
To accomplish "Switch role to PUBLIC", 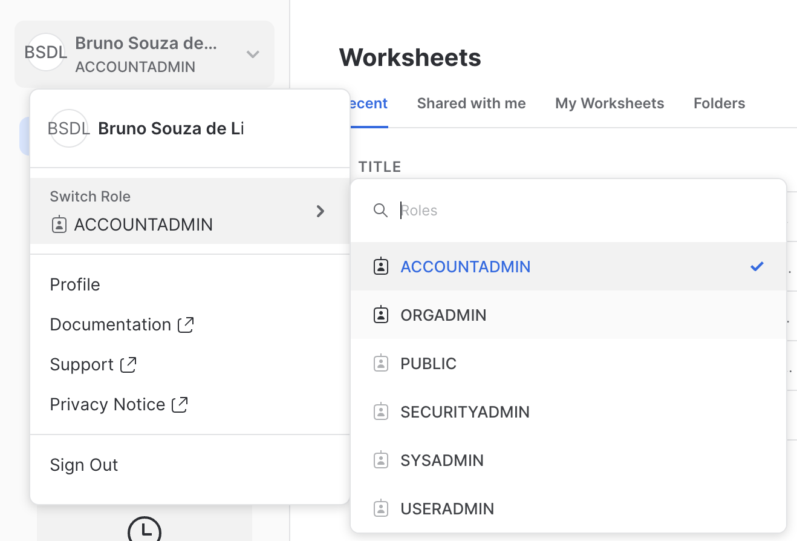I will (x=428, y=364).
